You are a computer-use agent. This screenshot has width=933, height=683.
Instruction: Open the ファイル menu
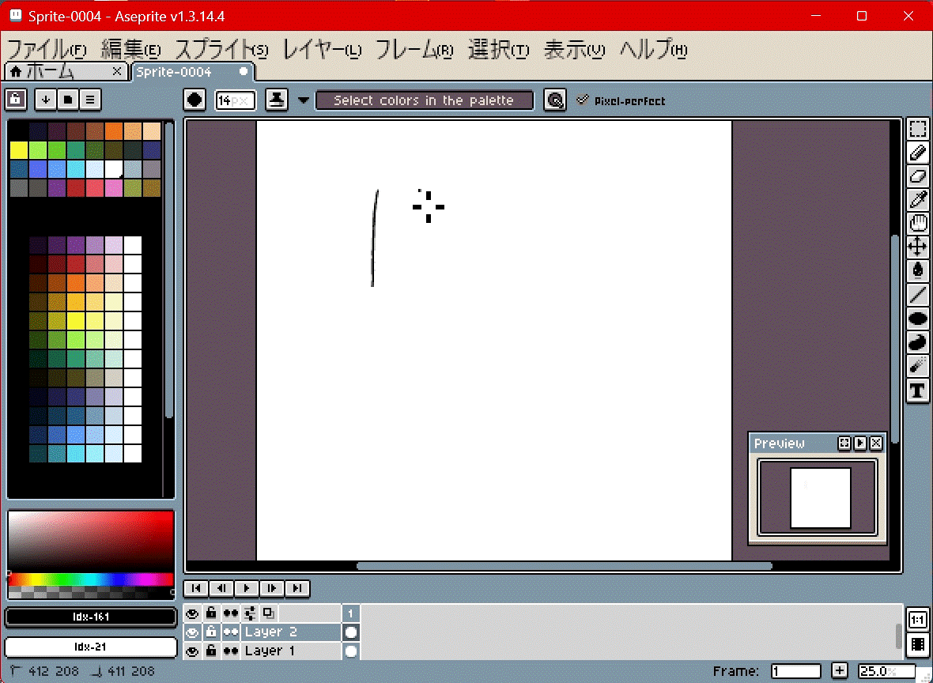click(46, 50)
